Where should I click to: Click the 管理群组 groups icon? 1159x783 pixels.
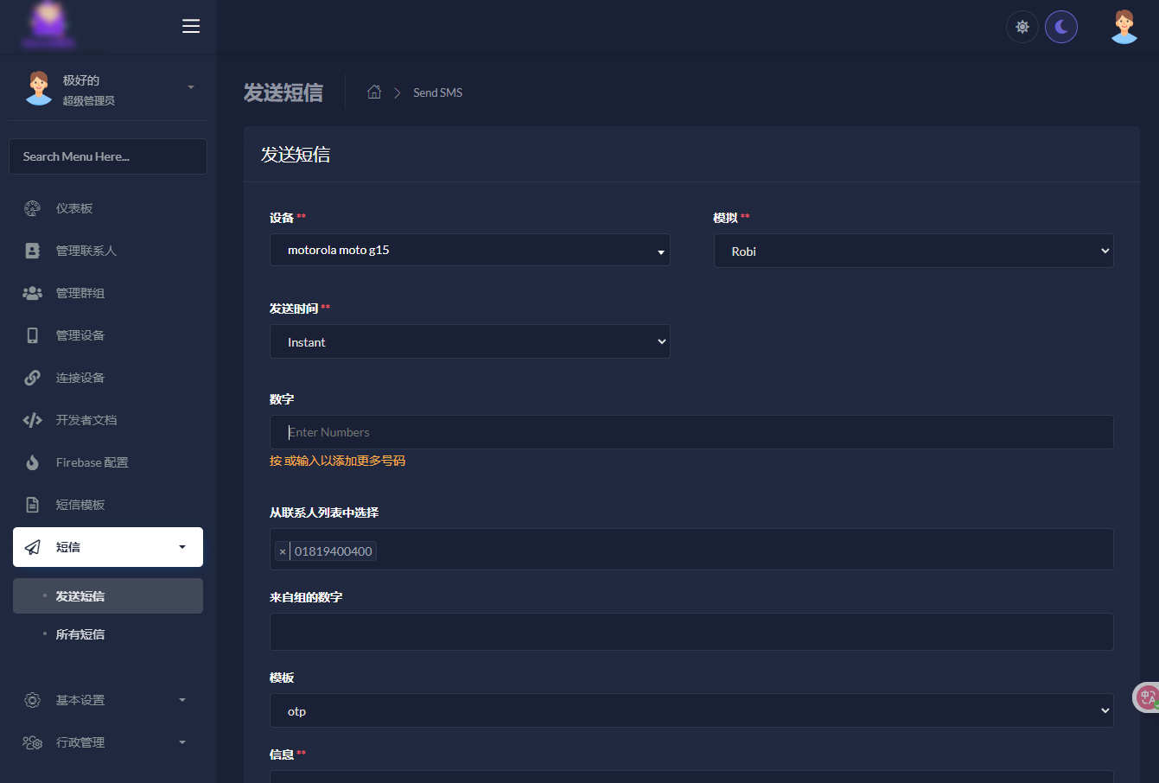32,293
